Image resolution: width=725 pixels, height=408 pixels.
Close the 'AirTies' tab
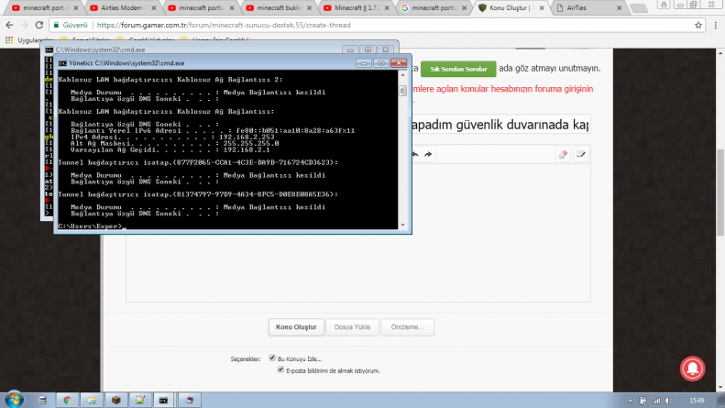pyautogui.click(x=619, y=8)
